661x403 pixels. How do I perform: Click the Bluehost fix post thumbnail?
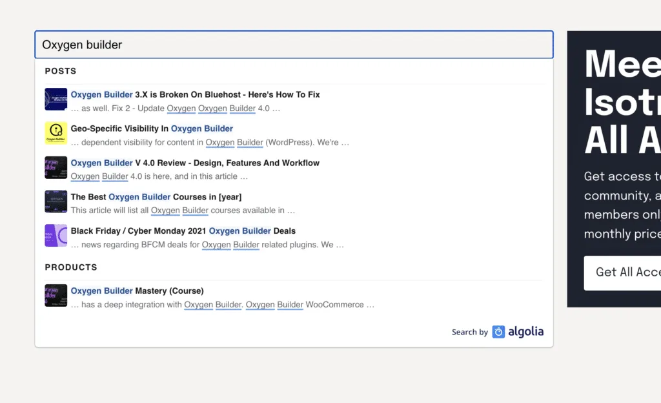[x=56, y=99]
